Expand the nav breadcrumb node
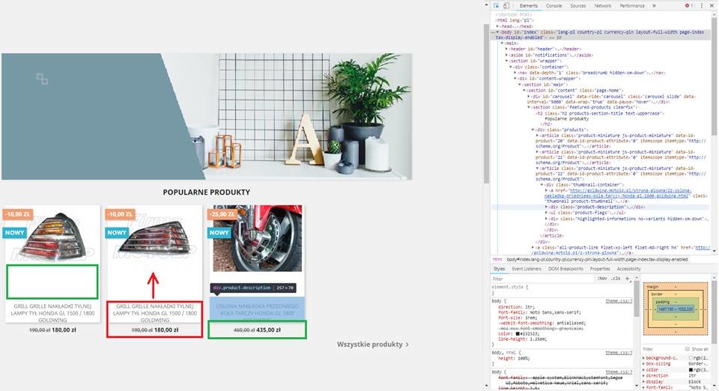 click(515, 73)
